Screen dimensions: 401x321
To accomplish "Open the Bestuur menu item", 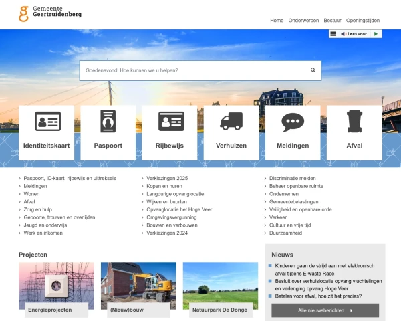I will point(332,21).
